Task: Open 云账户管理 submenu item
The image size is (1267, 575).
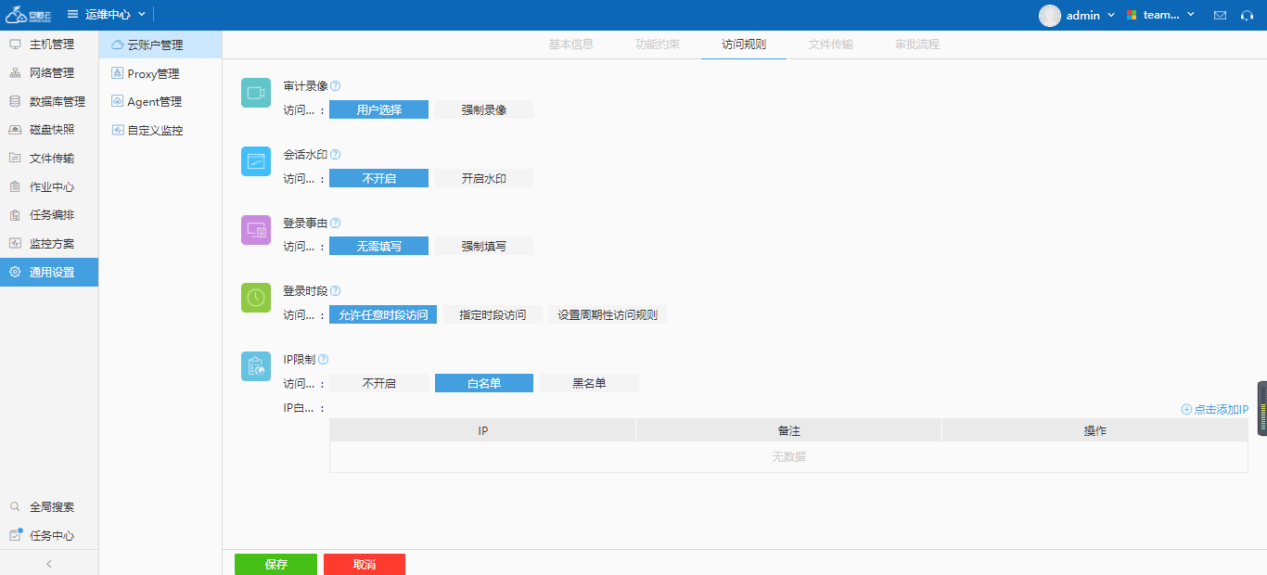Action: (x=160, y=45)
